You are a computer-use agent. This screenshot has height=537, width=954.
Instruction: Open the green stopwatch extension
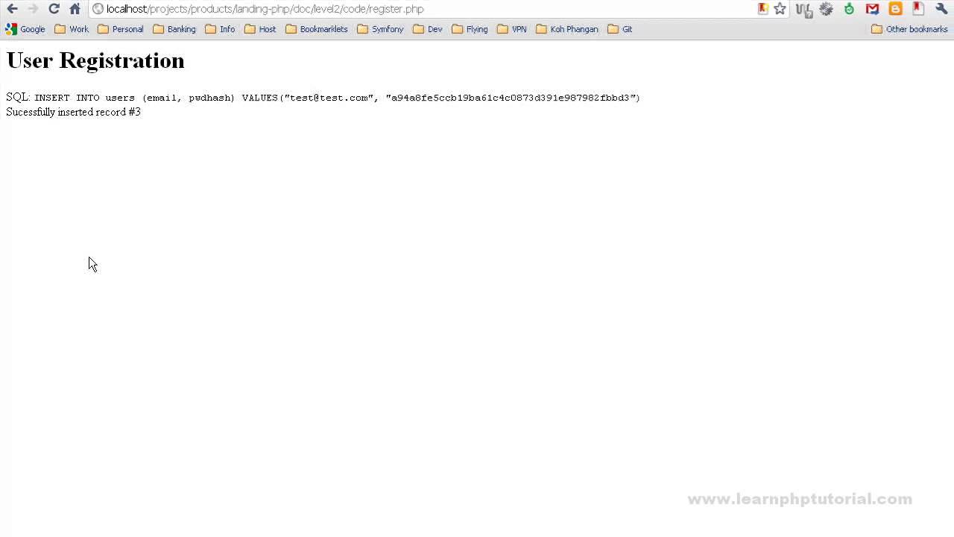pos(849,9)
